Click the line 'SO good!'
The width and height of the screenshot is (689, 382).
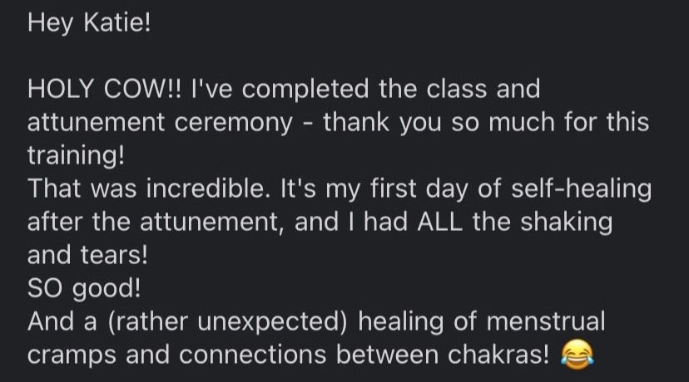point(83,288)
